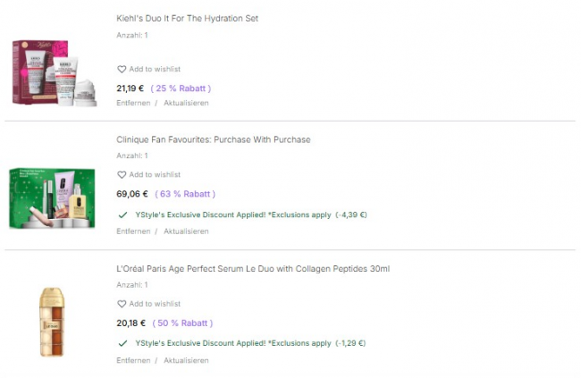581x378 pixels.
Task: Click checkmark icon beside L'Oréal exclusive discount
Action: (x=122, y=343)
